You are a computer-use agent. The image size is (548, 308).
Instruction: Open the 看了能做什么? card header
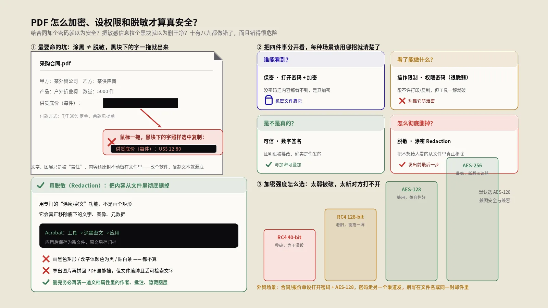pos(454,60)
